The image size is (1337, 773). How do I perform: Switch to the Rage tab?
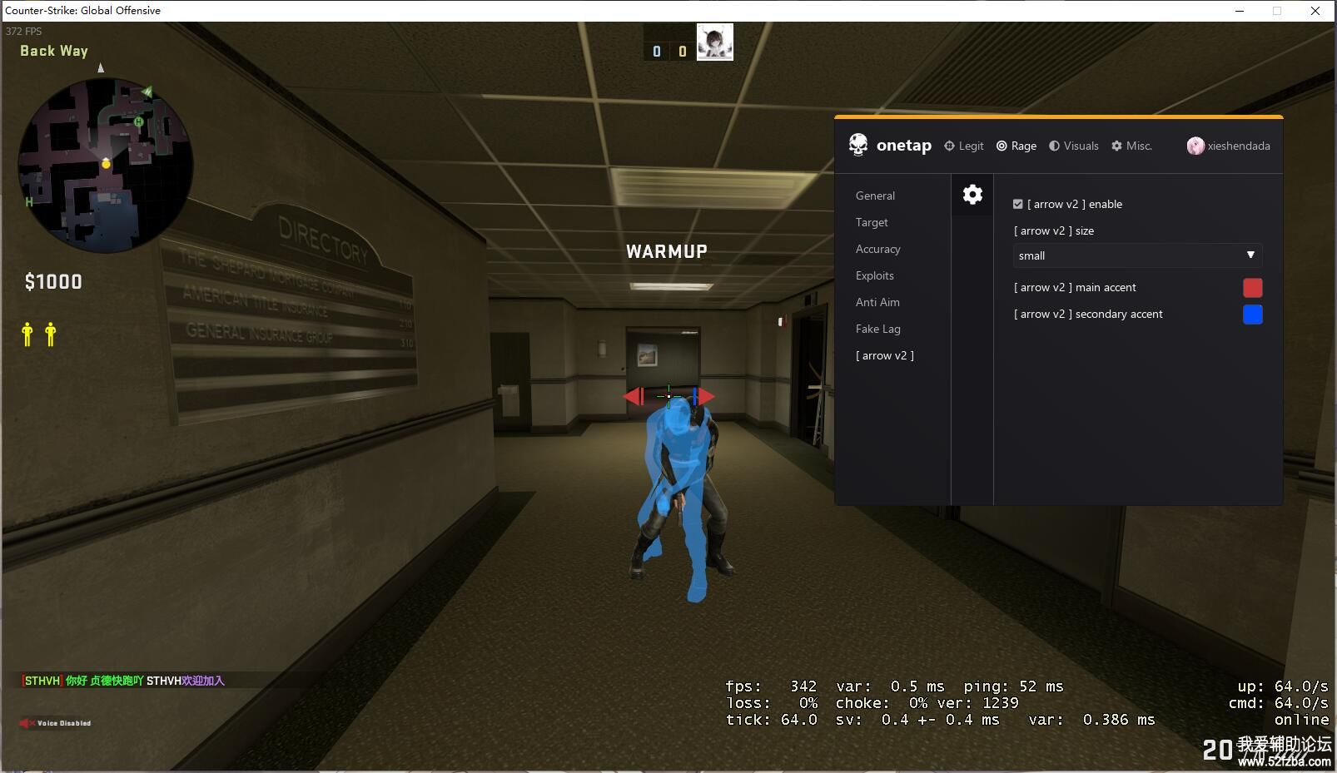(1016, 146)
